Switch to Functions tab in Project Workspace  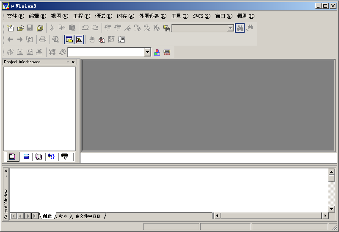52,157
